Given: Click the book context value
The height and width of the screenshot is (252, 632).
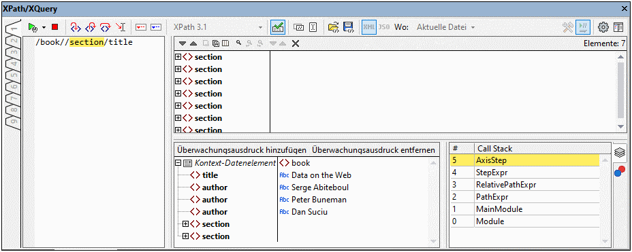Looking at the screenshot, I should [x=301, y=163].
